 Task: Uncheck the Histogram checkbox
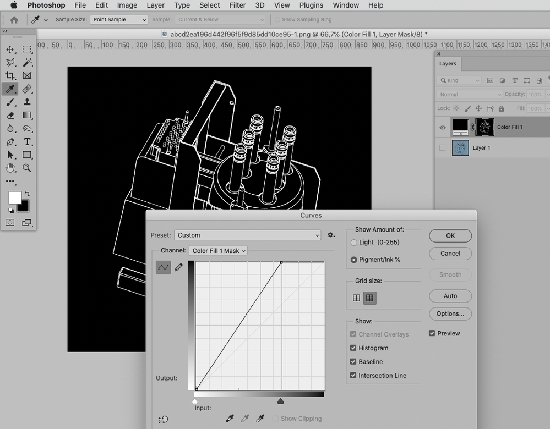[353, 348]
